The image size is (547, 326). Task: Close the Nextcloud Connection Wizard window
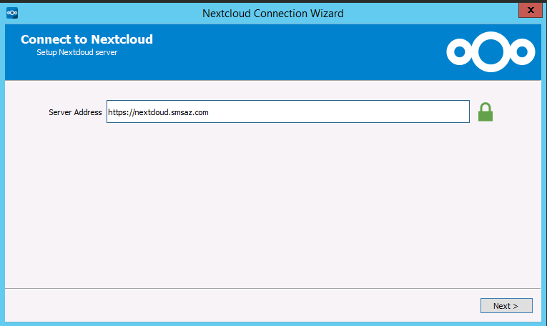[531, 10]
